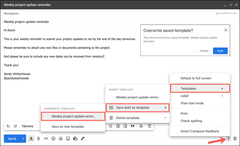Click the 'Hi there!' greeting line
Viewport: 240px width, 146px height.
click(10, 31)
